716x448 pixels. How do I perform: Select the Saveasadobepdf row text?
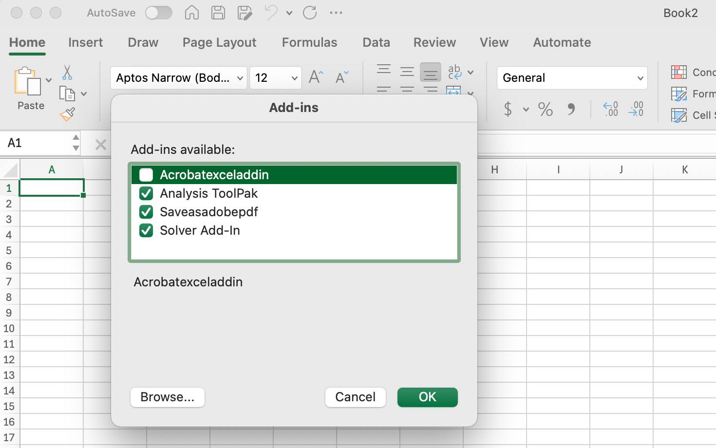click(209, 212)
